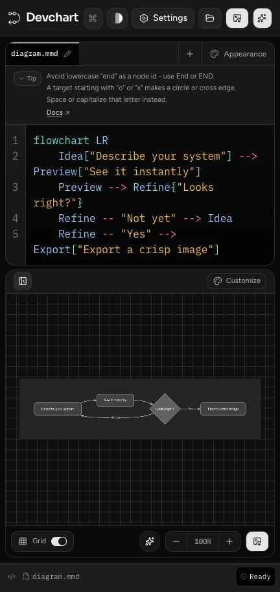Click the "Not yet" string in code
This screenshot has height=592, width=280.
click(x=148, y=218)
